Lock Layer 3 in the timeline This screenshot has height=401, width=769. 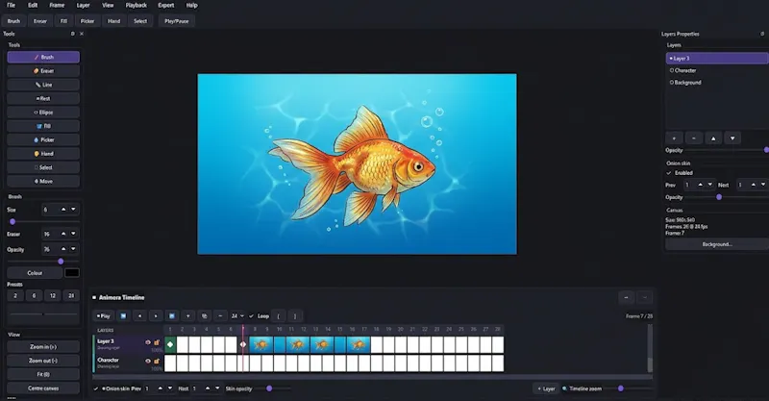click(157, 342)
